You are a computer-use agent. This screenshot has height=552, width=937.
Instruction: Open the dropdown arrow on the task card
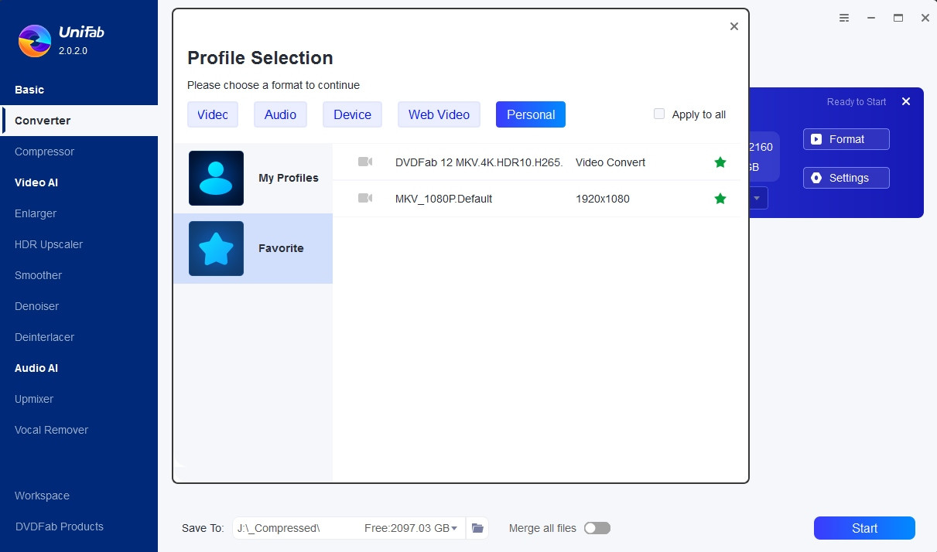pyautogui.click(x=757, y=199)
